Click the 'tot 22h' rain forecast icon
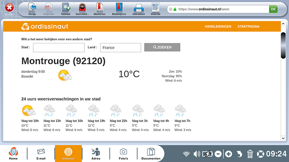The image size is (289, 162). [x=116, y=111]
